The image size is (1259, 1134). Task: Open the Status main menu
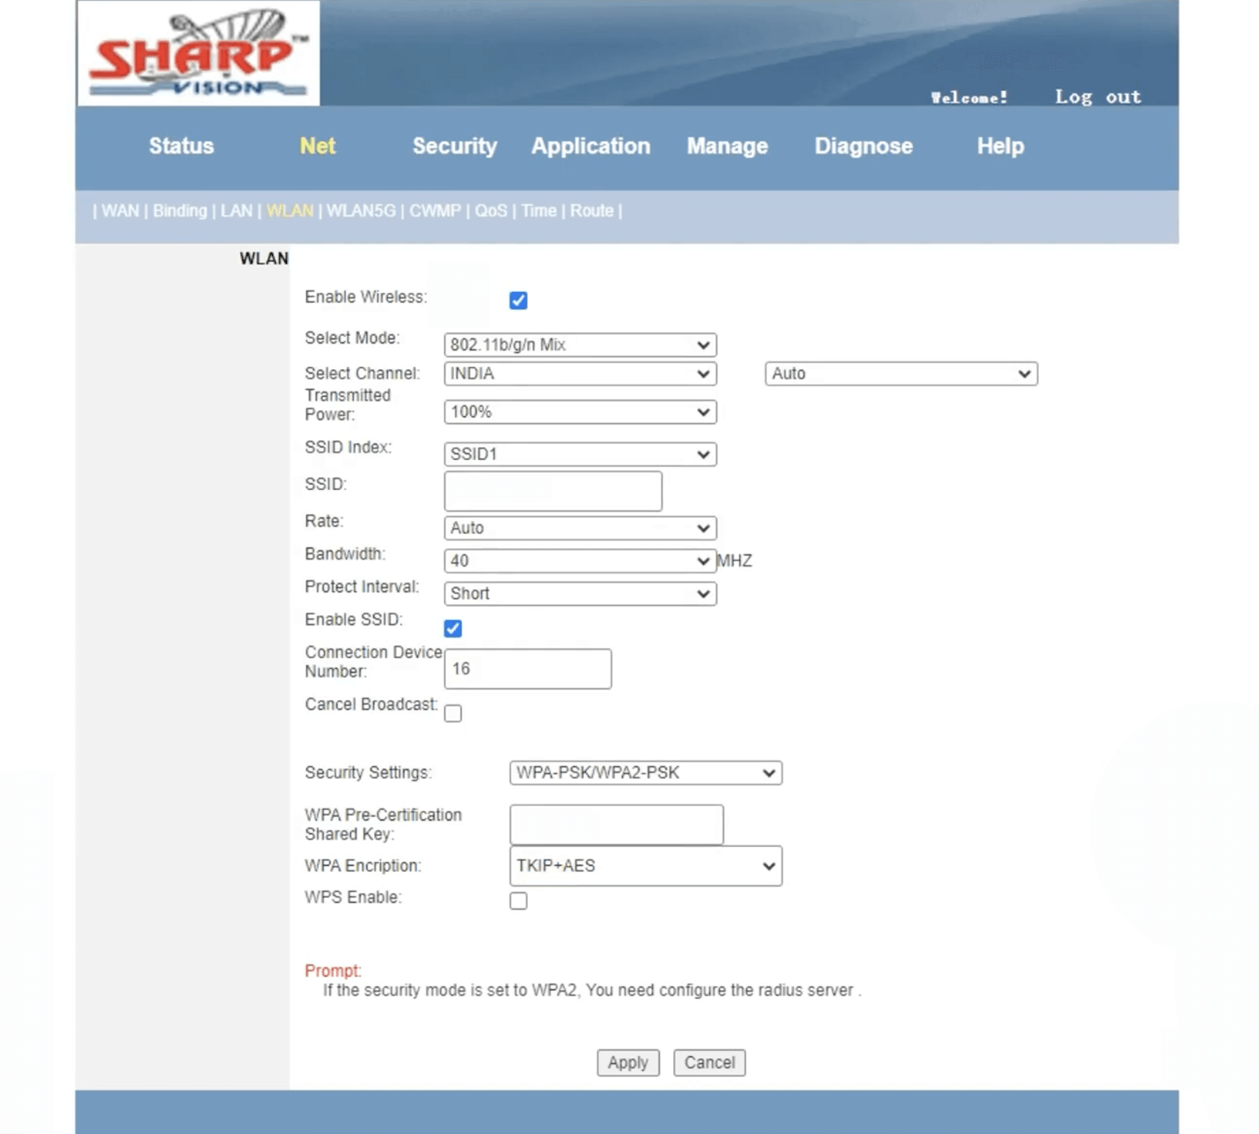[x=181, y=146]
